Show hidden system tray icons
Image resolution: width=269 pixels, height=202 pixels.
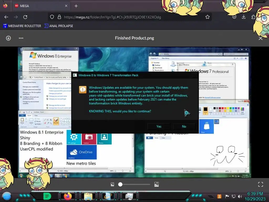[x=211, y=196]
